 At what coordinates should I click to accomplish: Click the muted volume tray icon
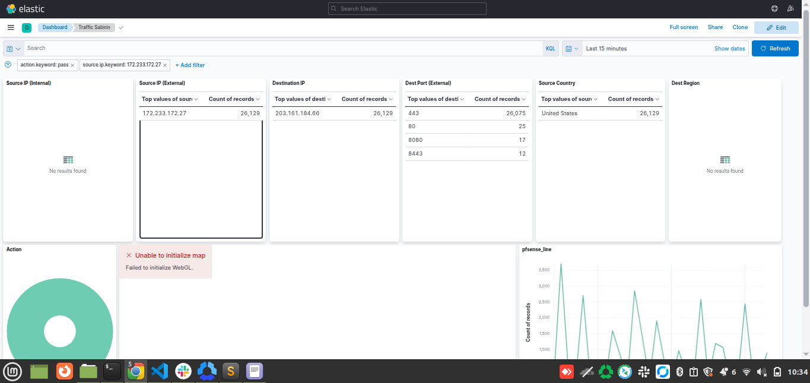click(x=762, y=372)
